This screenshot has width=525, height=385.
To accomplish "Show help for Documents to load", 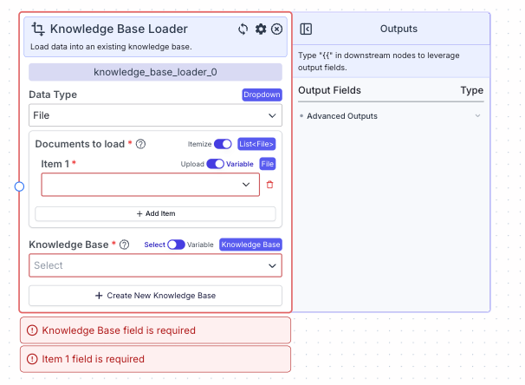I will click(140, 144).
